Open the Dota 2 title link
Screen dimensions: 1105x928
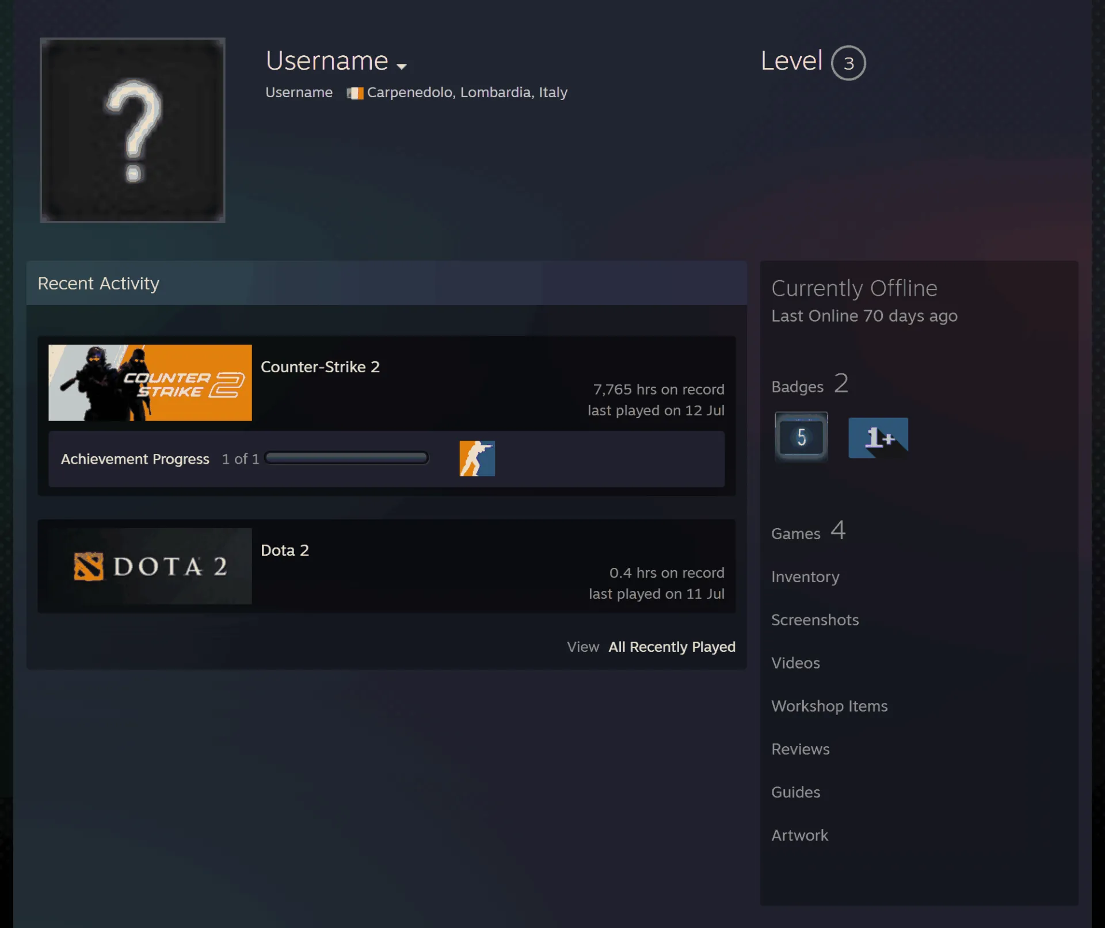[285, 551]
